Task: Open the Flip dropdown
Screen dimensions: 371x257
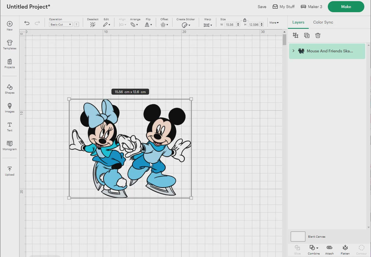Action: pyautogui.click(x=148, y=25)
